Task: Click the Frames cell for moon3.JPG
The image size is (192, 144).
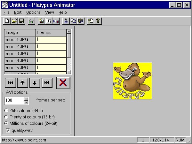Action: pos(51,54)
